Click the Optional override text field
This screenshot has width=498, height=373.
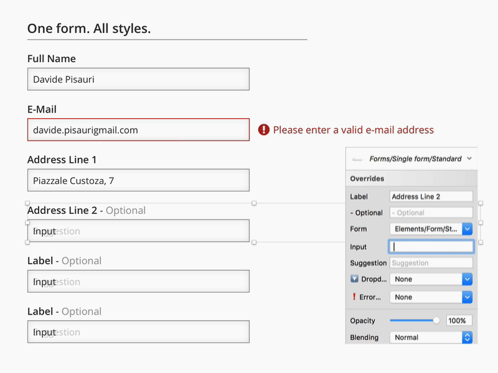pyautogui.click(x=431, y=213)
